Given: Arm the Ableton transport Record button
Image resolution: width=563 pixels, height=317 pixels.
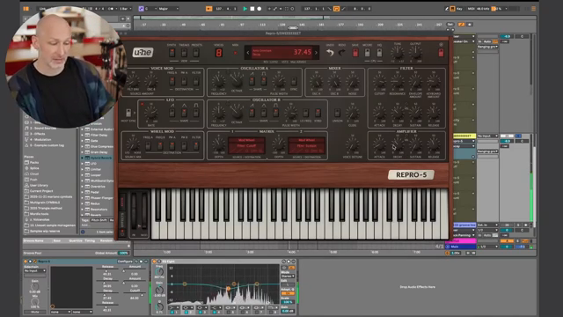Looking at the screenshot, I should click(x=260, y=9).
